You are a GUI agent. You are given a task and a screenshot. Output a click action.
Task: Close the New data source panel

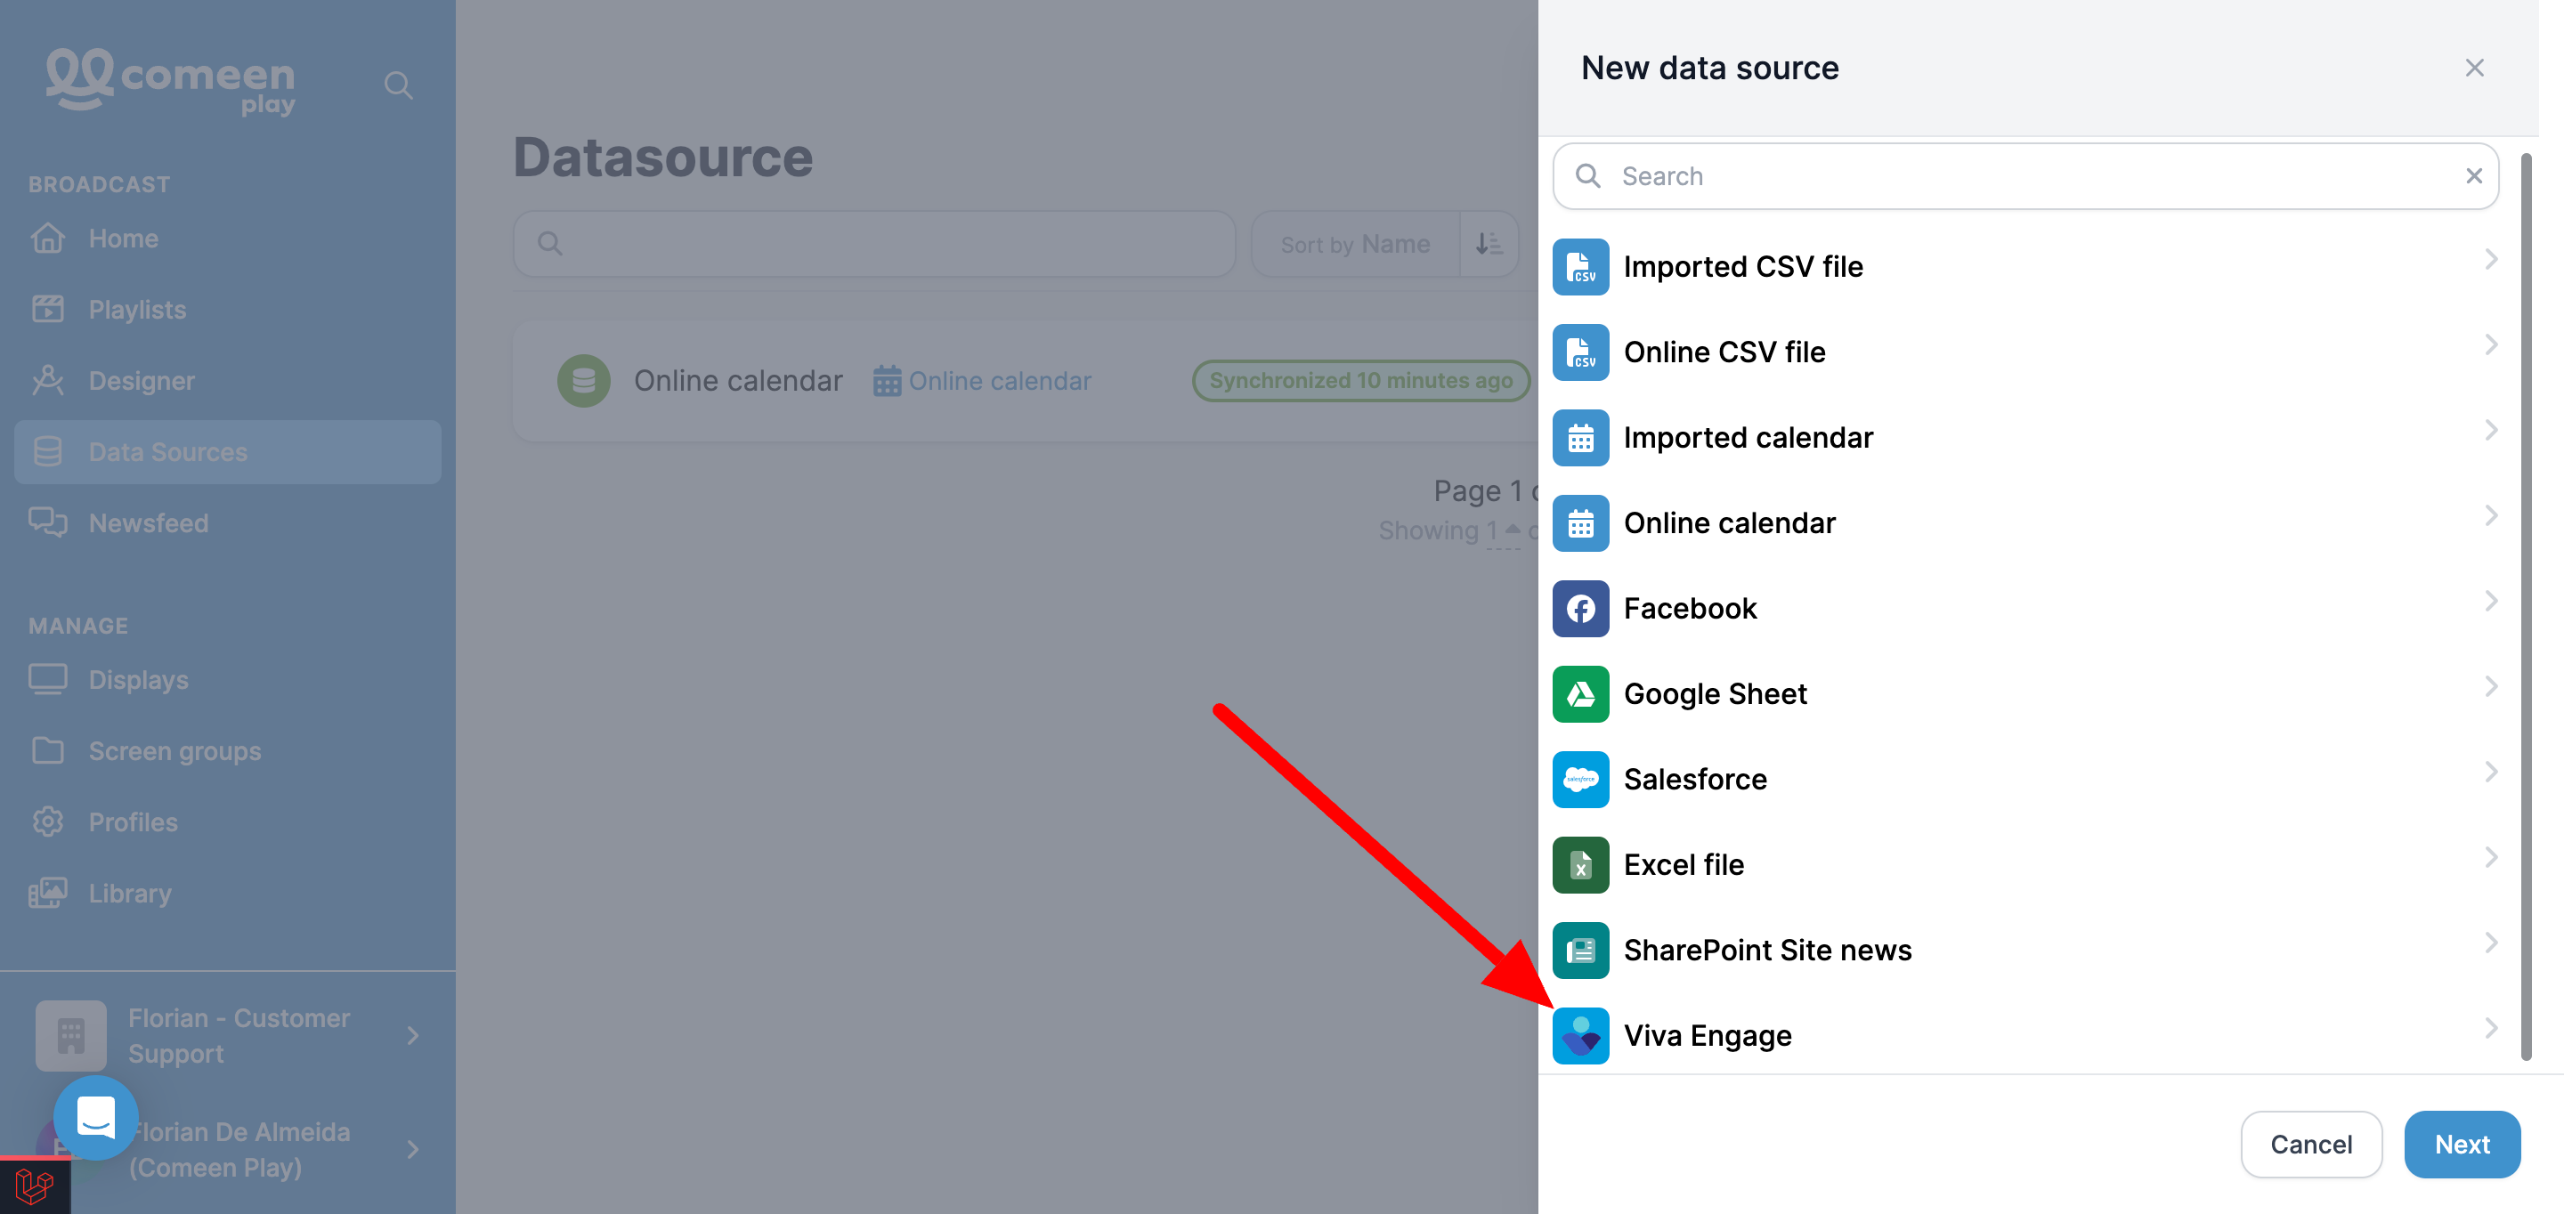click(2474, 68)
